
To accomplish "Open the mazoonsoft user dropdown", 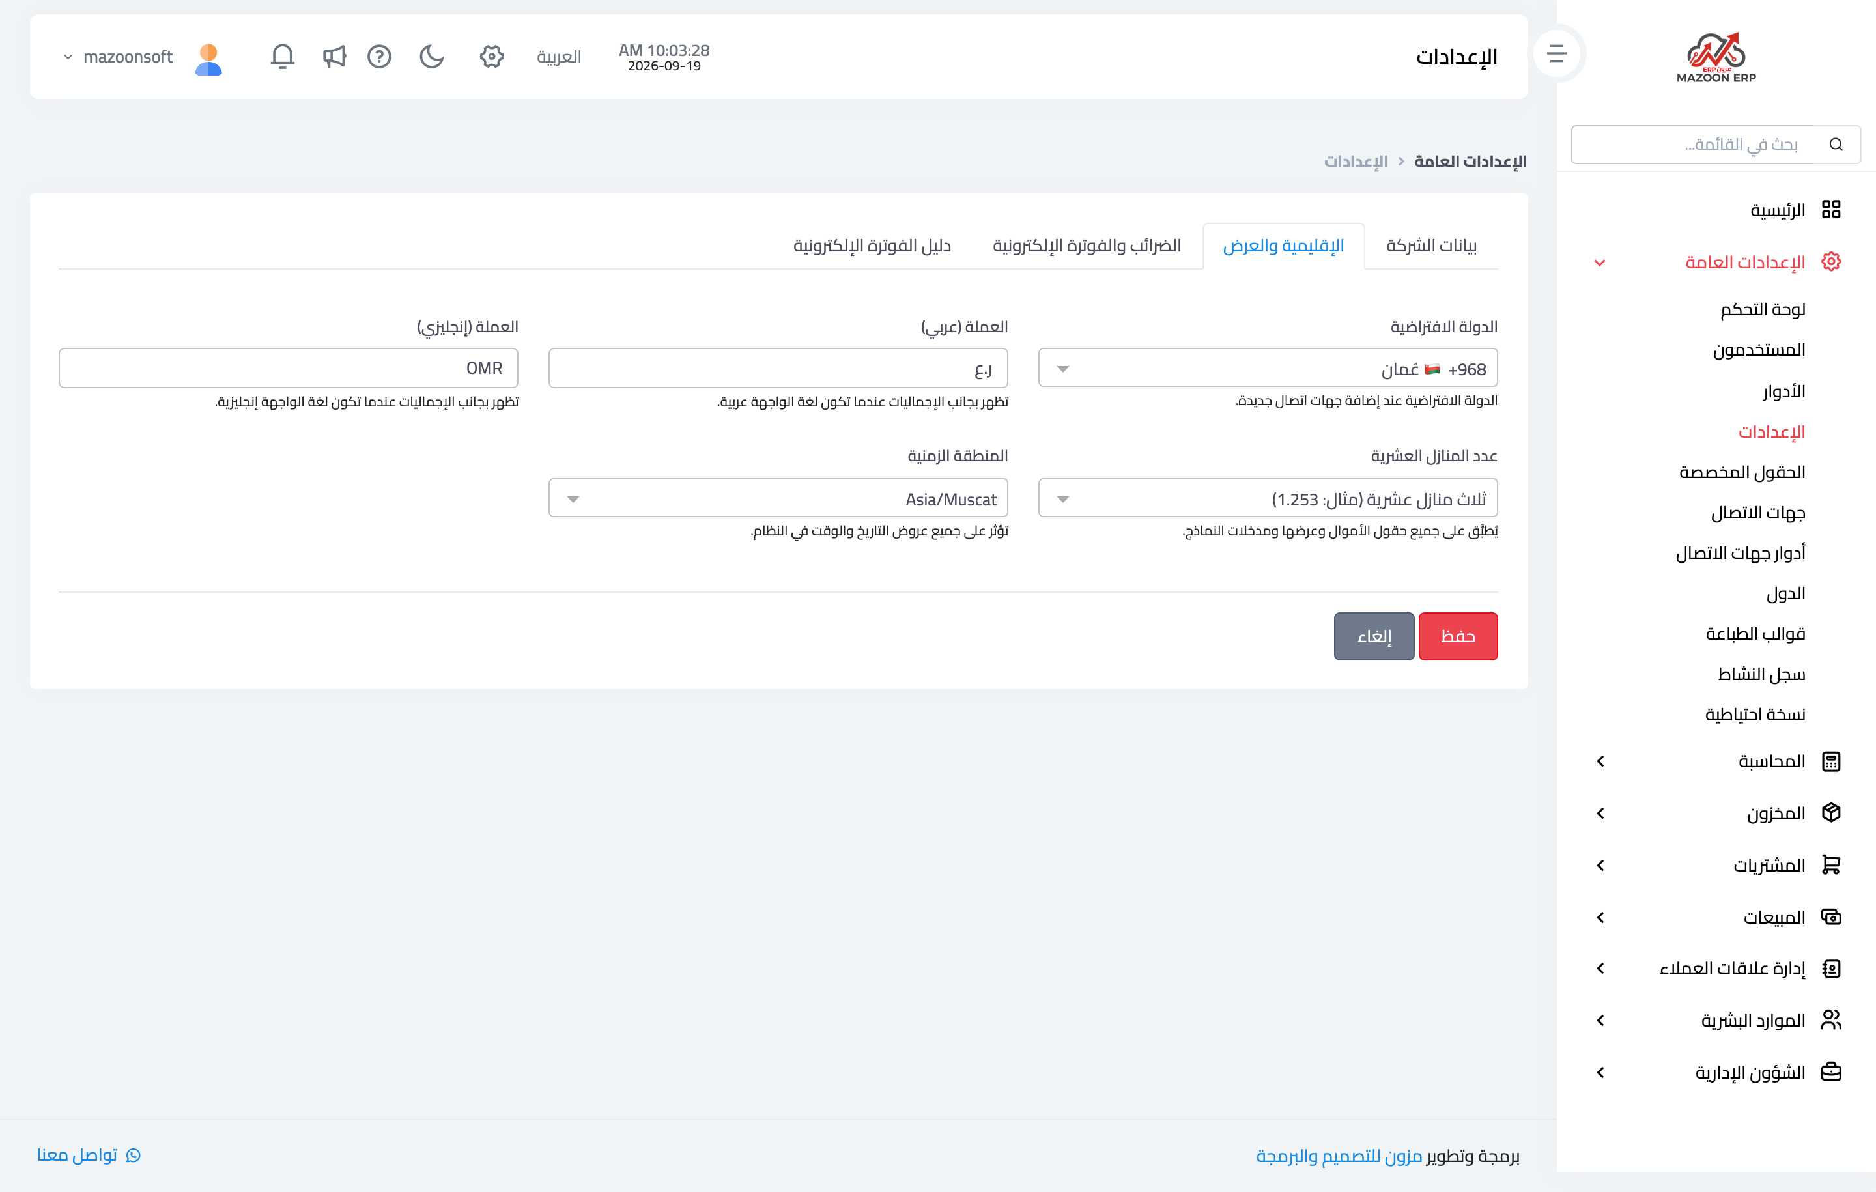I will (118, 57).
